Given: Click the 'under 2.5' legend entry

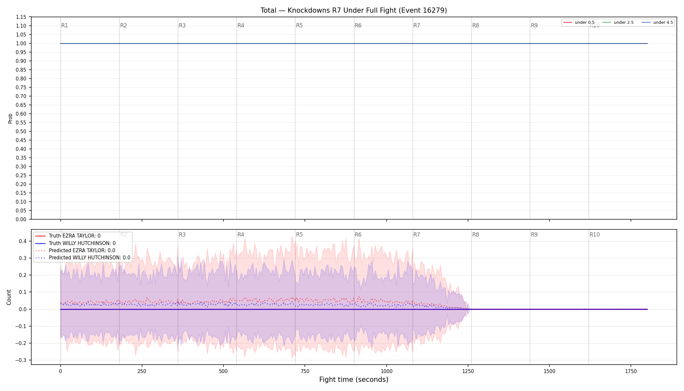Looking at the screenshot, I should point(618,22).
